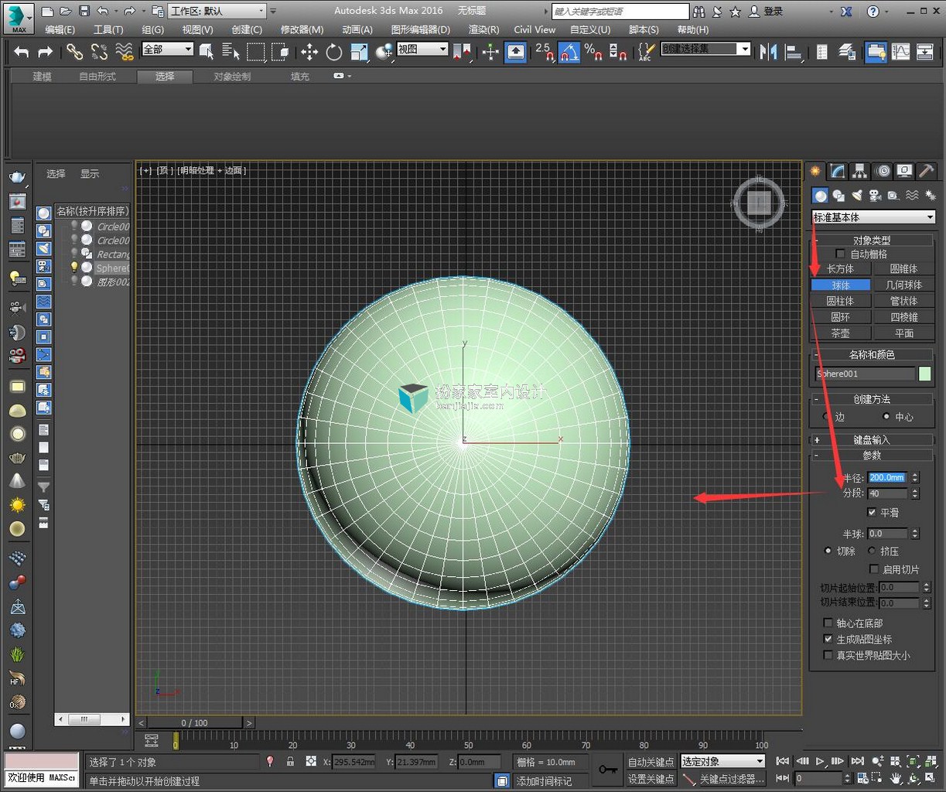Open the 图形编辑器(D) menu
The image size is (946, 792).
click(420, 29)
